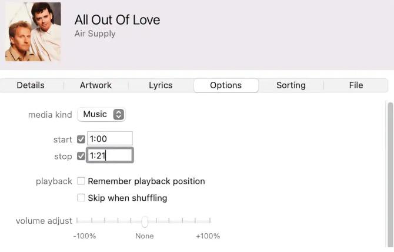The height and width of the screenshot is (252, 394).
Task: Select the Lyrics tab
Action: [161, 85]
